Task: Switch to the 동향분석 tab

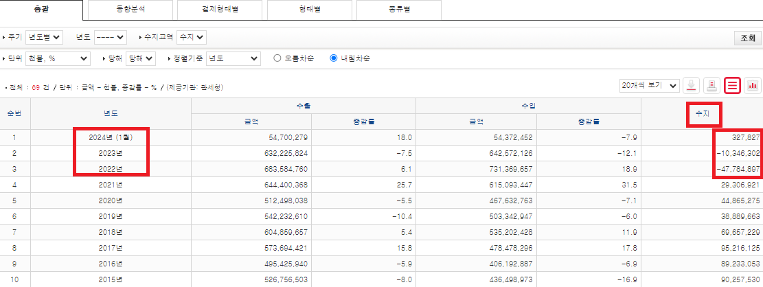Action: 130,10
